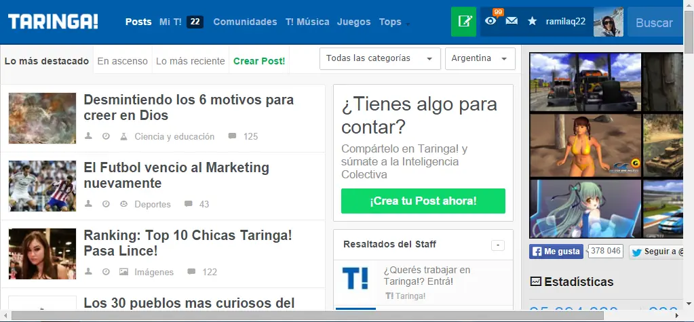The image size is (694, 322).
Task: Open ramilaq22 profile avatar picture
Action: (x=608, y=22)
